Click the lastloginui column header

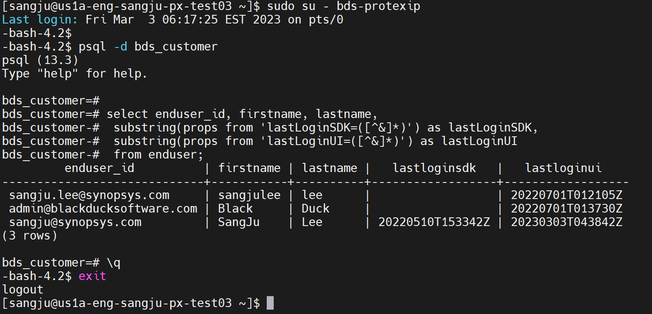point(563,168)
